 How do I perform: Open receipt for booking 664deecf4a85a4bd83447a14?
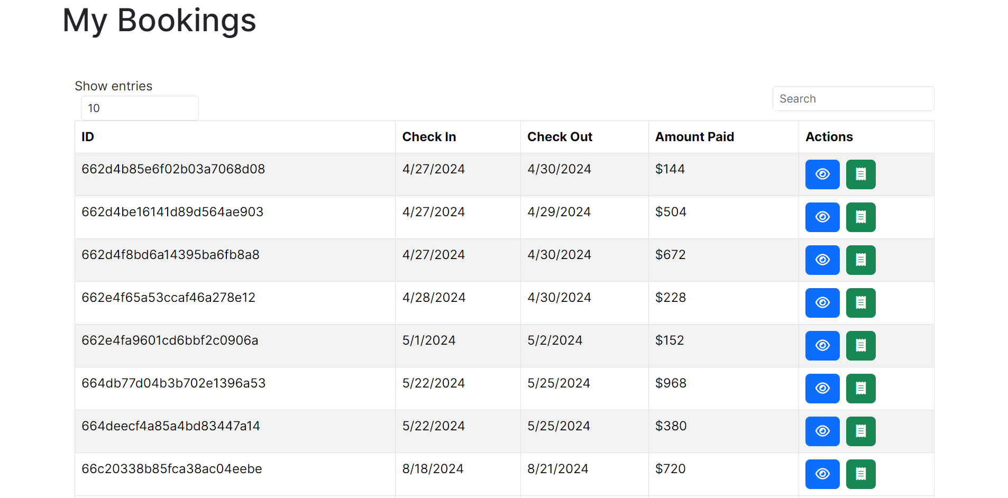tap(860, 431)
